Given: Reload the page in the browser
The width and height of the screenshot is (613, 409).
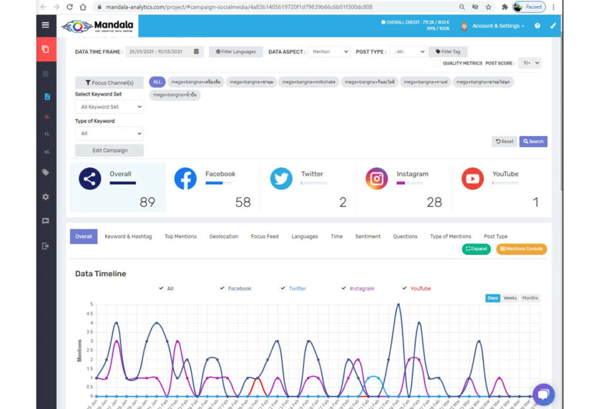Looking at the screenshot, I should [69, 7].
